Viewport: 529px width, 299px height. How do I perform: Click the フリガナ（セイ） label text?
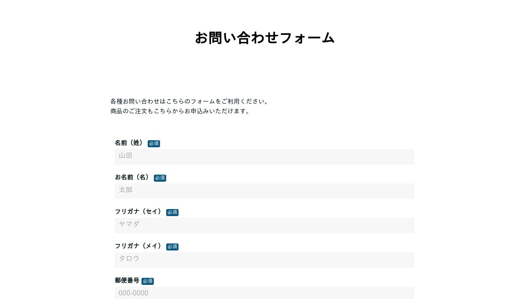click(x=138, y=212)
